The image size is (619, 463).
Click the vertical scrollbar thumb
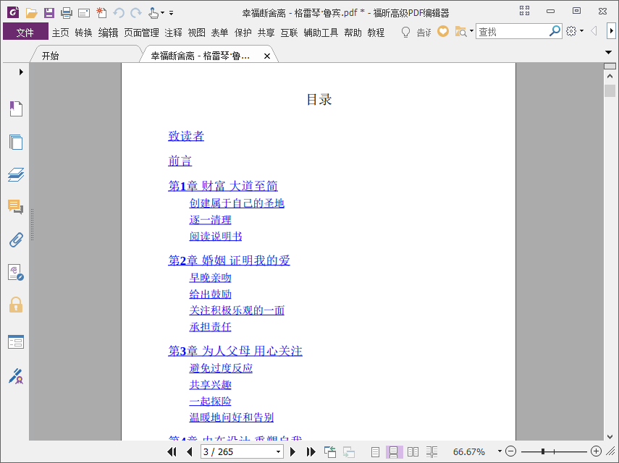click(610, 90)
